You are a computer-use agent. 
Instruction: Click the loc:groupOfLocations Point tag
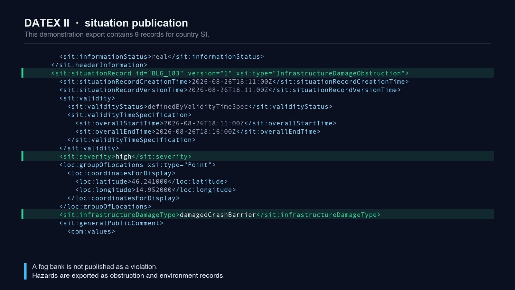[x=137, y=165]
